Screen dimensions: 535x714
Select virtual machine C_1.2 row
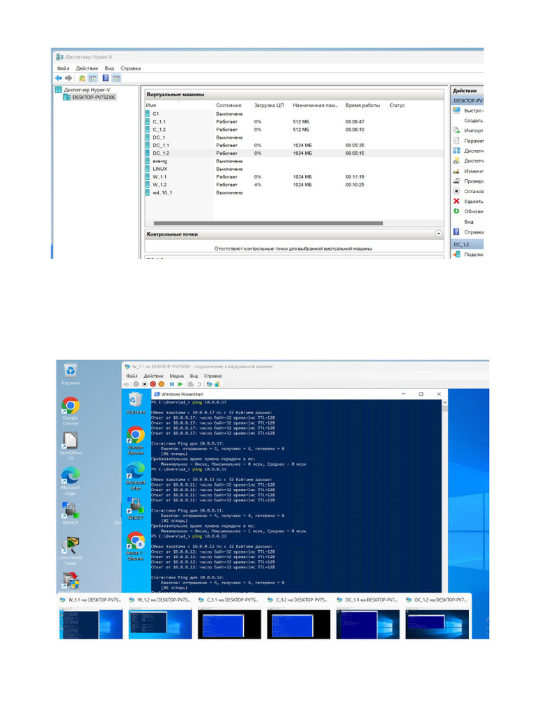pyautogui.click(x=294, y=129)
